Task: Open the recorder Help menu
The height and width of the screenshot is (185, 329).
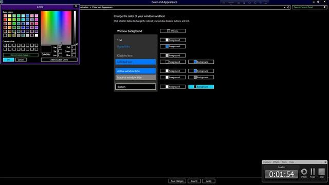Action: pyautogui.click(x=291, y=162)
